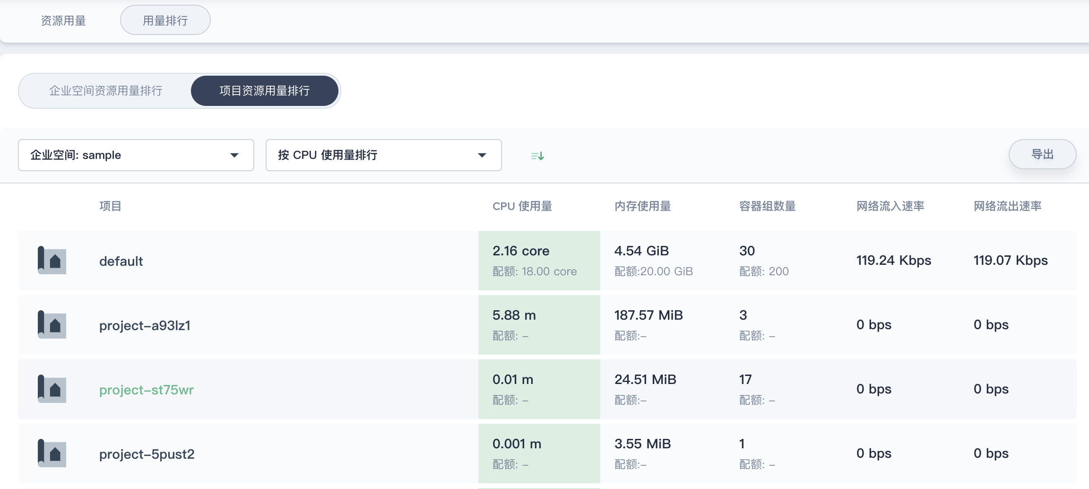Screen dimensions: 1089x489
Task: Select 企业空间资源用量排行 segment
Action: tap(106, 91)
